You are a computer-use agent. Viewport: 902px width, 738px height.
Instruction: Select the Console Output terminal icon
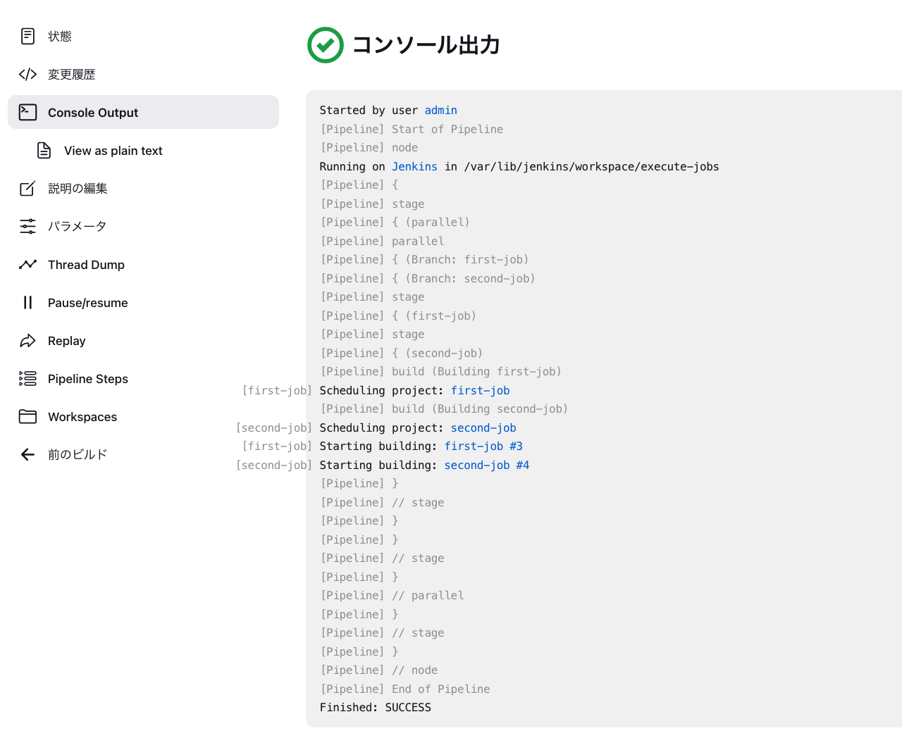click(x=27, y=111)
